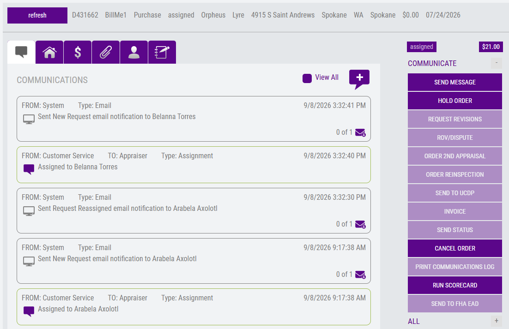Open email recipients icon for Request Reassigned notification

[x=360, y=224]
